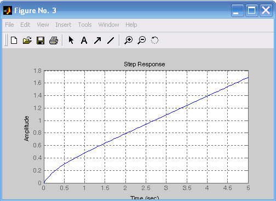Click the MATLAB logo in the title bar
This screenshot has width=276, height=201.
pos(8,10)
